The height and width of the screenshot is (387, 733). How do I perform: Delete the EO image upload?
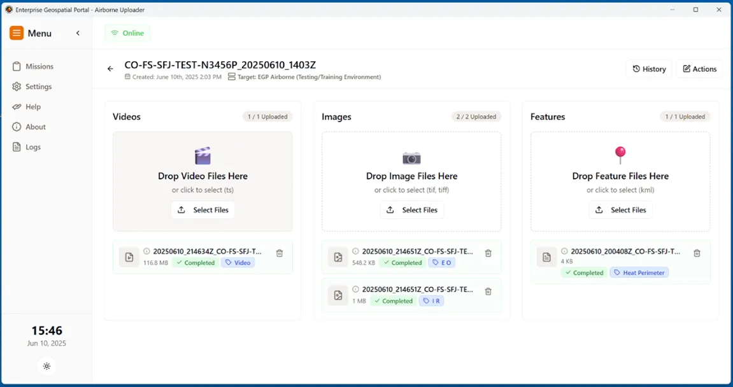point(488,253)
